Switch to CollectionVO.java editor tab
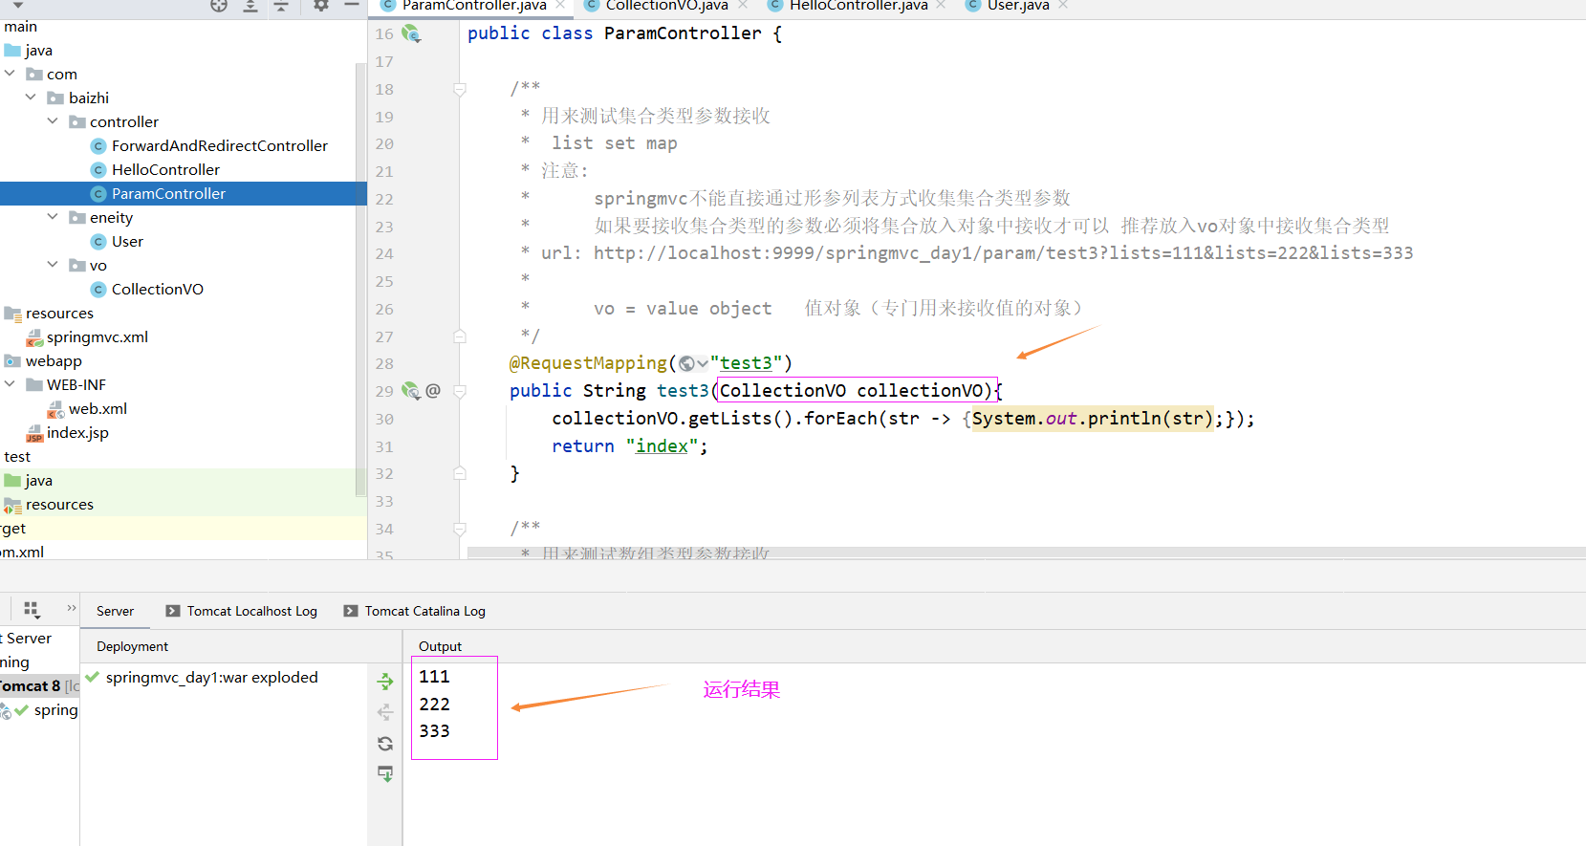 point(666,5)
